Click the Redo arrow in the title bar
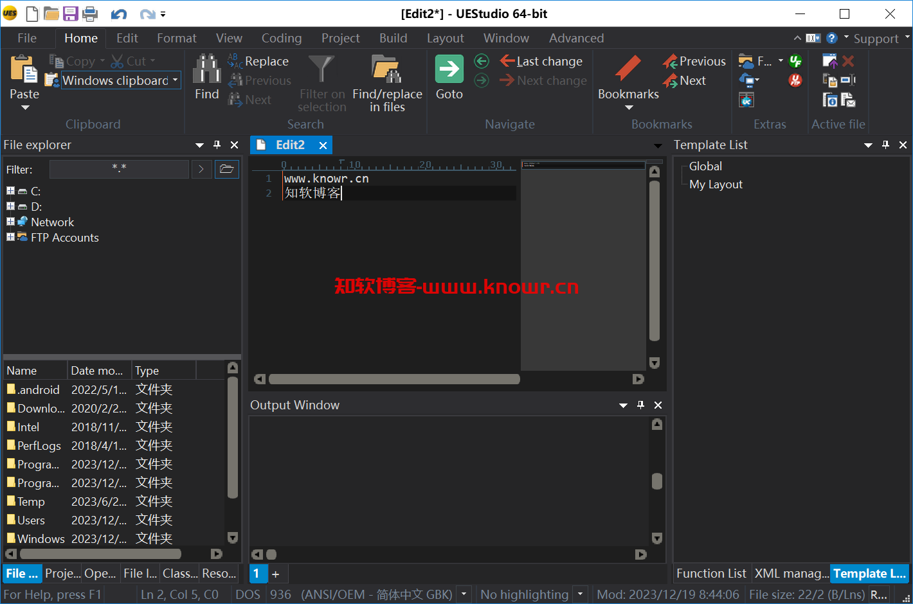 (148, 13)
